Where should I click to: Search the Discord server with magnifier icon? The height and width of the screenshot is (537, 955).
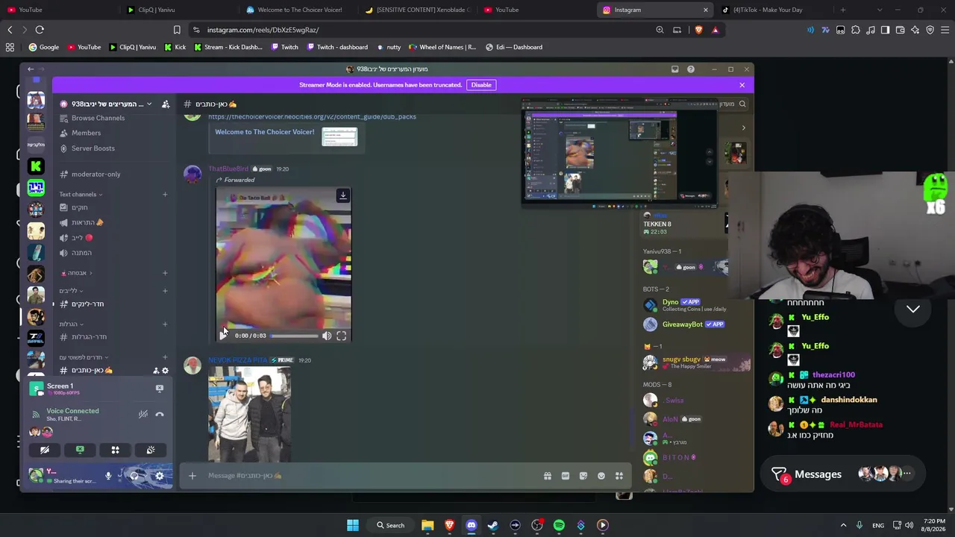point(742,104)
